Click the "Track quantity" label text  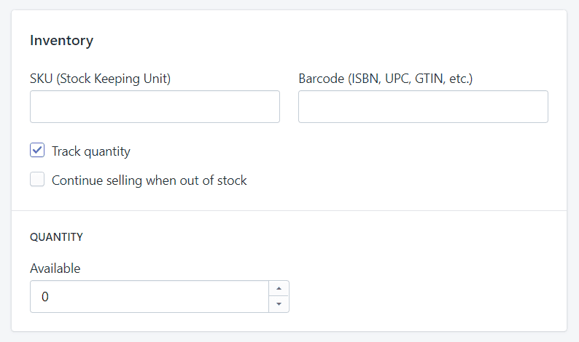tap(91, 151)
